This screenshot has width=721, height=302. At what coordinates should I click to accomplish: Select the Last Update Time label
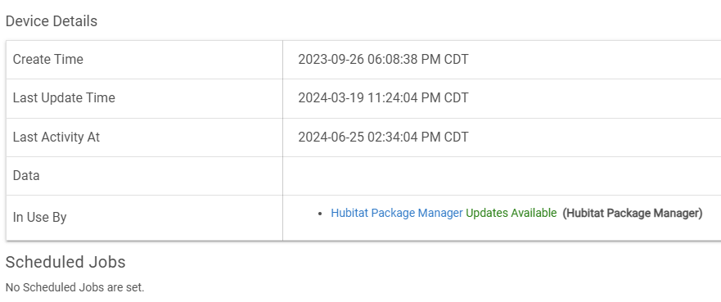click(x=64, y=98)
